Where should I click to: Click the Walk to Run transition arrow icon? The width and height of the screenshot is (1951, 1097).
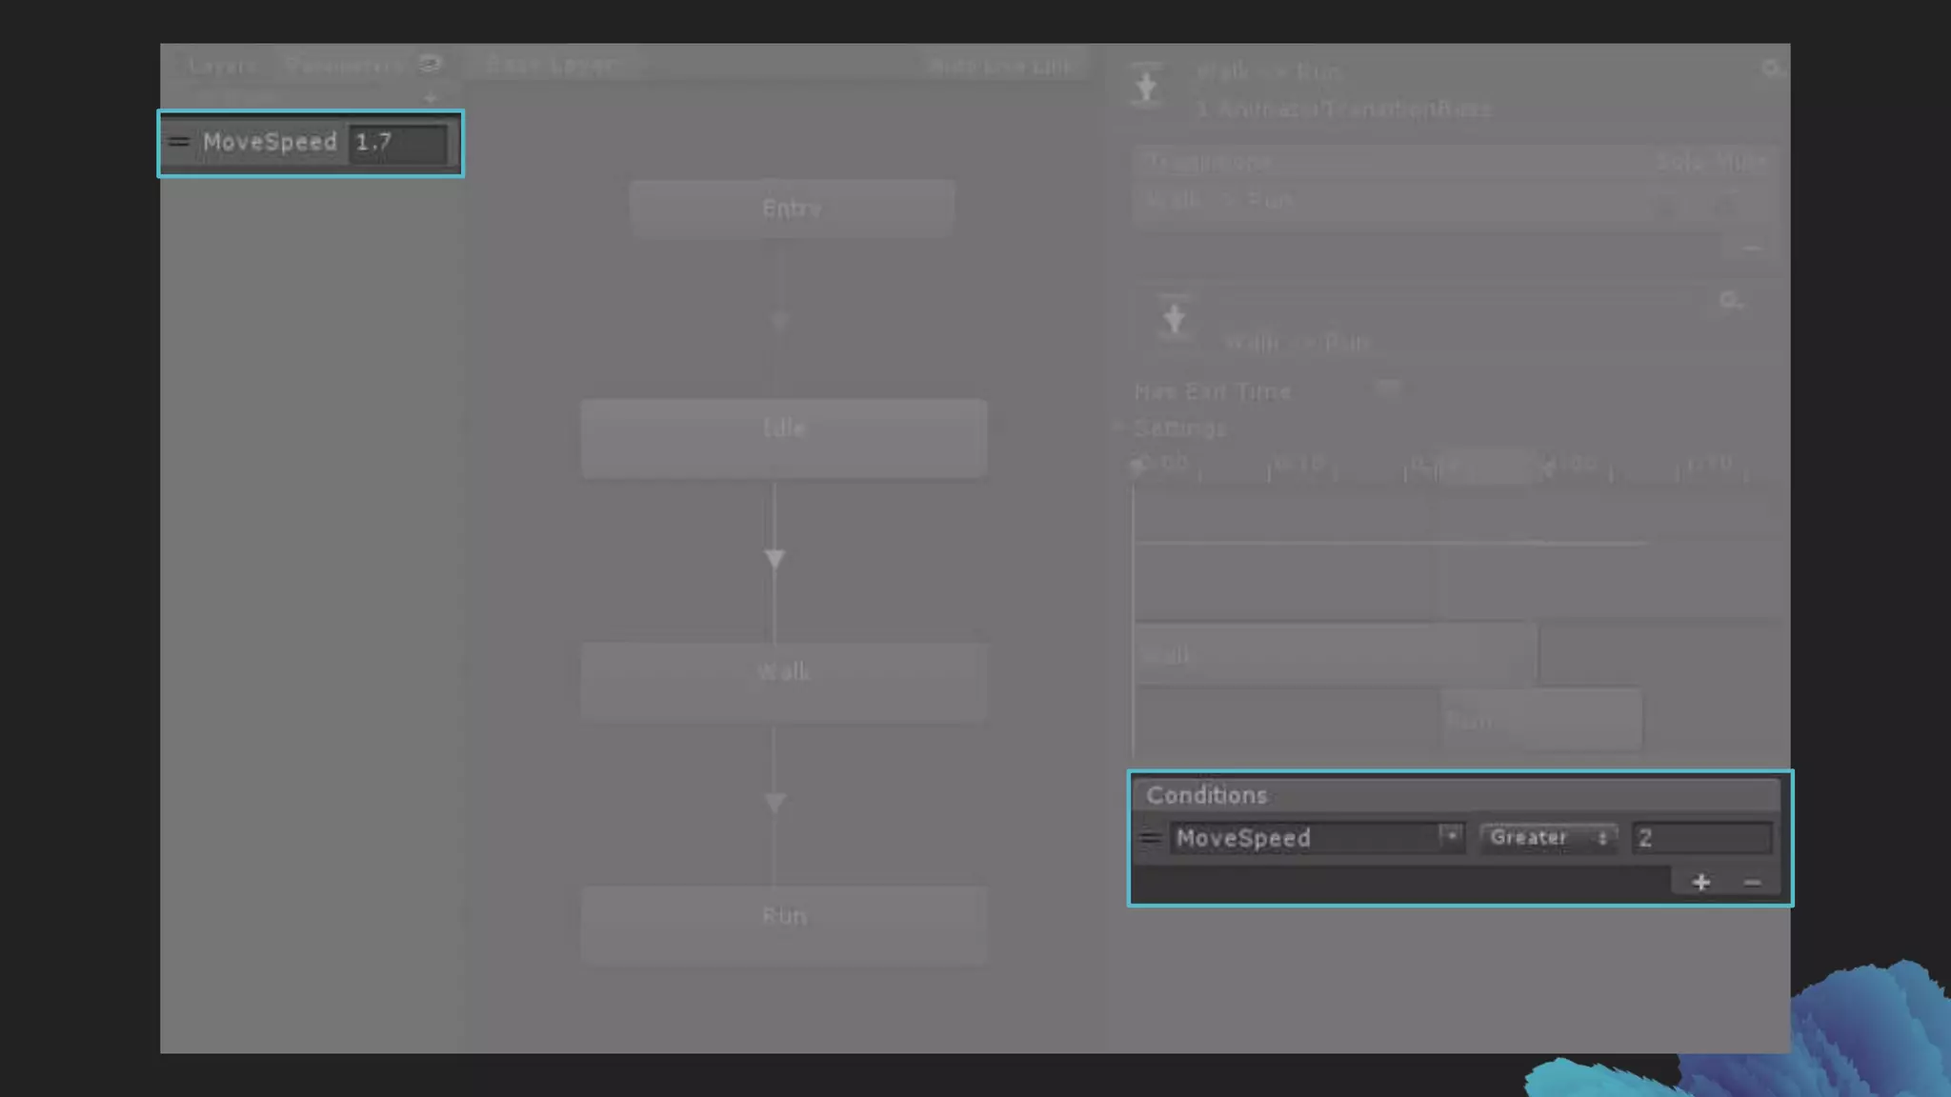(774, 802)
